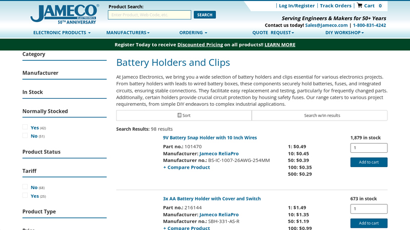Click the LEARN MORE banner link

click(x=280, y=44)
